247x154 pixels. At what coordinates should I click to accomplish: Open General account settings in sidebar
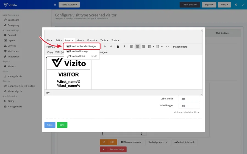pos(10,35)
